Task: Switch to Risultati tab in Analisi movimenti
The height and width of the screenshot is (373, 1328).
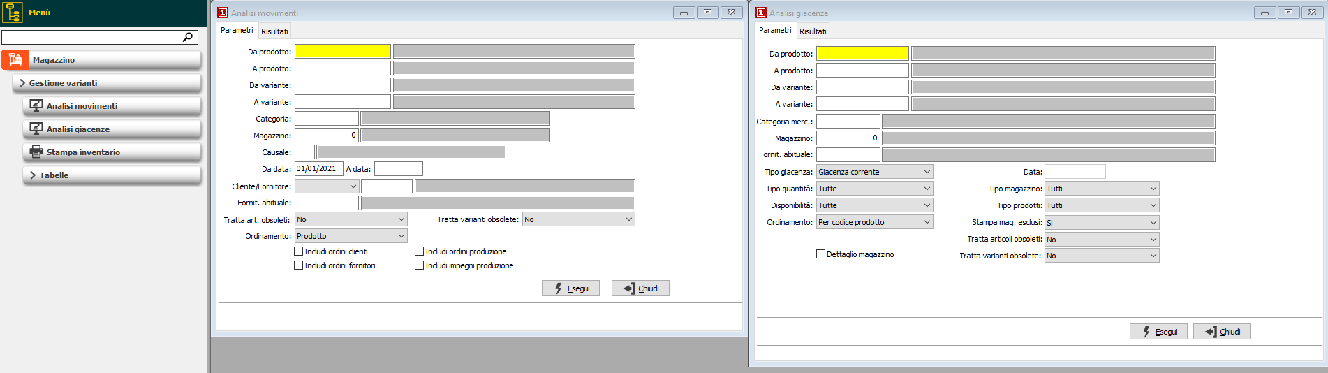Action: 274,31
